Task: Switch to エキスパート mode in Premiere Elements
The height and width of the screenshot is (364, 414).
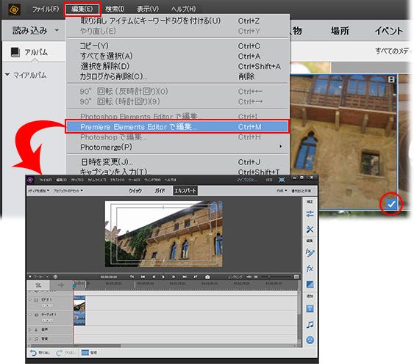Action: click(185, 191)
